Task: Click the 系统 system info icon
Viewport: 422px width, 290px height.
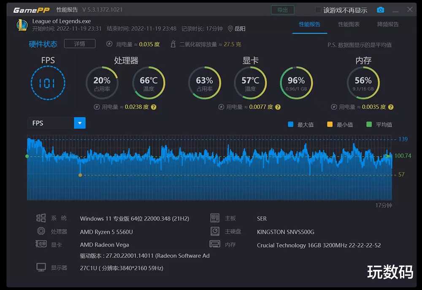Action: (x=41, y=218)
